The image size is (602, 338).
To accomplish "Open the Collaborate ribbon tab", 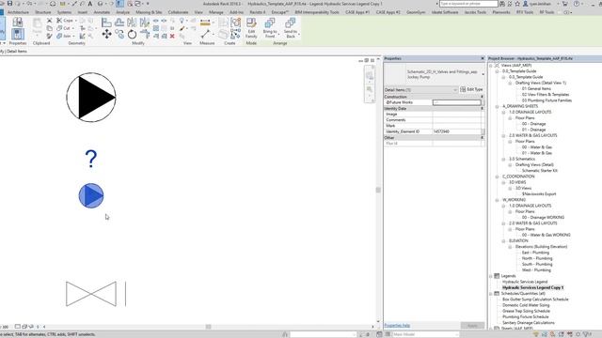I will point(178,12).
